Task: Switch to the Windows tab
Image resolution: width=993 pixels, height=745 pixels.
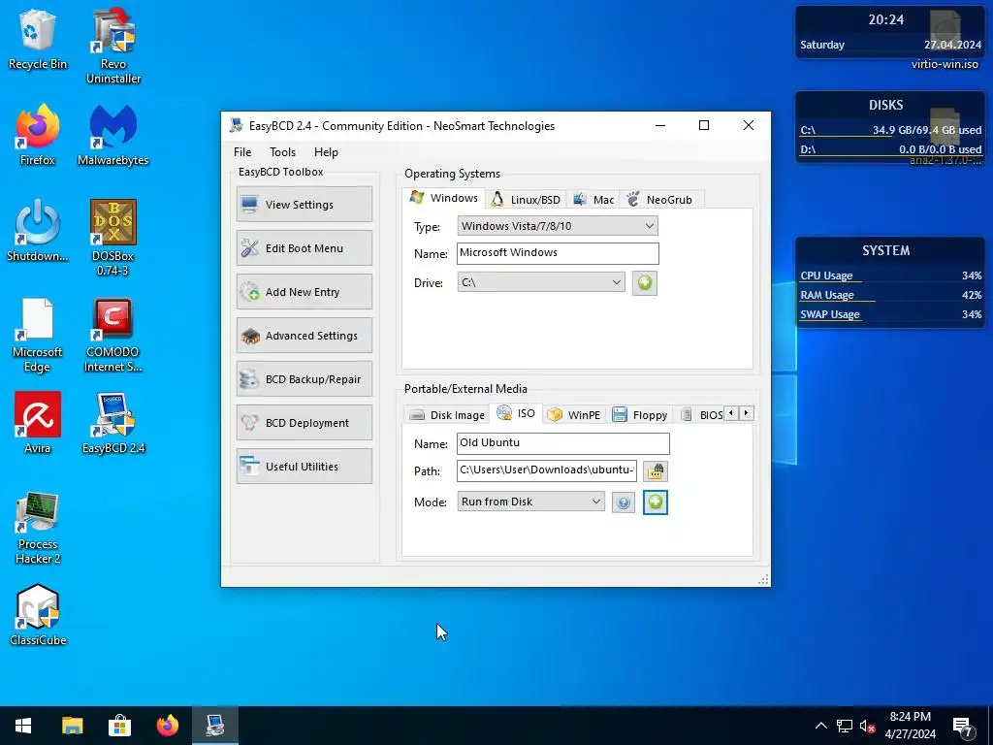Action: (444, 198)
